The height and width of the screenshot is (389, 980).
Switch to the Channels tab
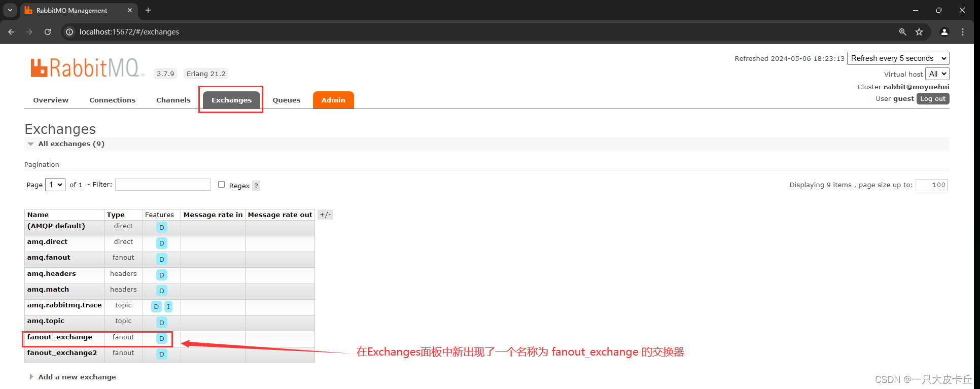[x=173, y=100]
